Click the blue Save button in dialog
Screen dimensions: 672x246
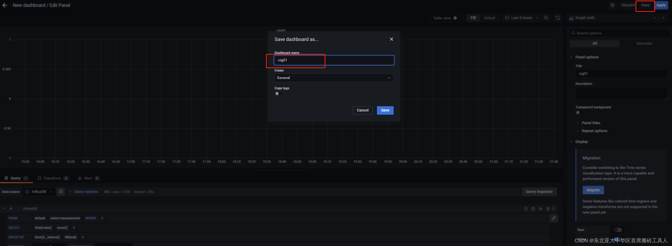(x=385, y=110)
